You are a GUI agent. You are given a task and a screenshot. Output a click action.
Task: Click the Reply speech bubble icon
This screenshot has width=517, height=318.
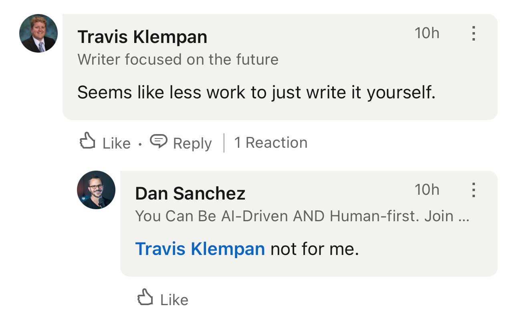(158, 142)
